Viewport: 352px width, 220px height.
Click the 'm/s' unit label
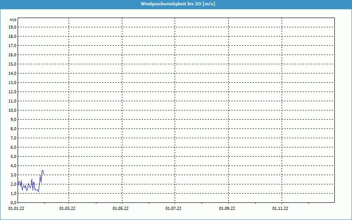13,20
